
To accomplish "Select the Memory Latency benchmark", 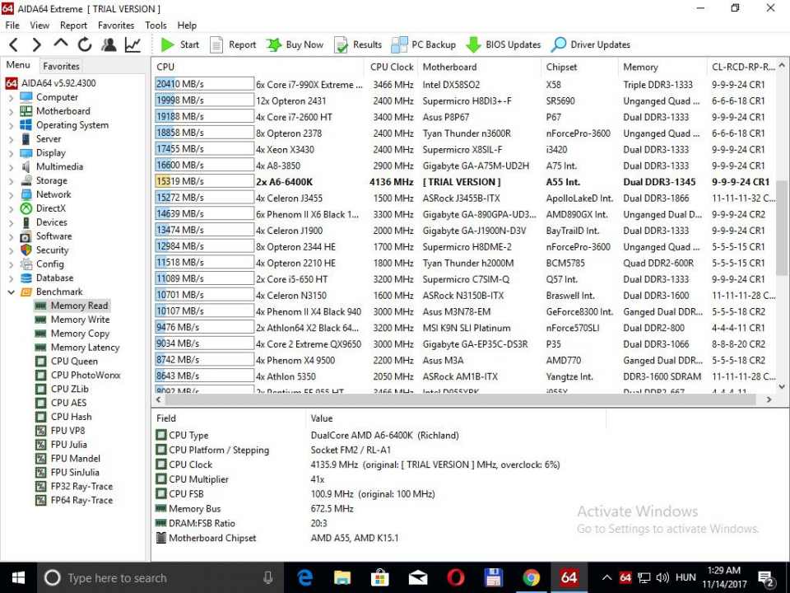I will [x=85, y=348].
